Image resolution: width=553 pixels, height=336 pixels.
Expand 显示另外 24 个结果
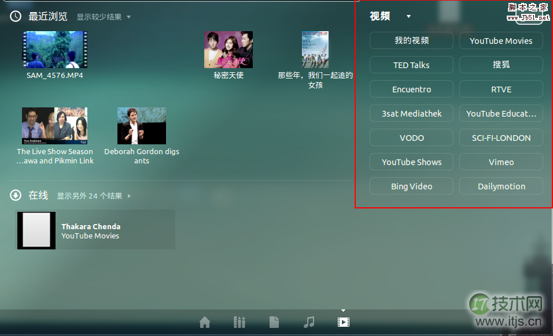coord(94,196)
